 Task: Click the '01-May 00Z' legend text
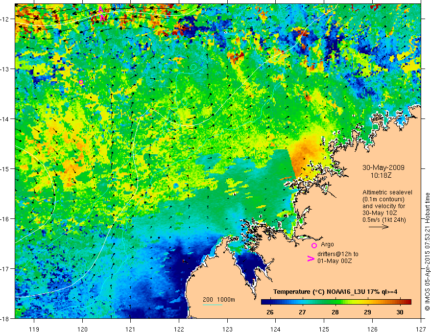tap(334, 261)
